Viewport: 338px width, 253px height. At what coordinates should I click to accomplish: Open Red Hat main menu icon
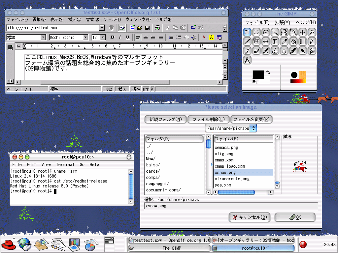[8, 244]
